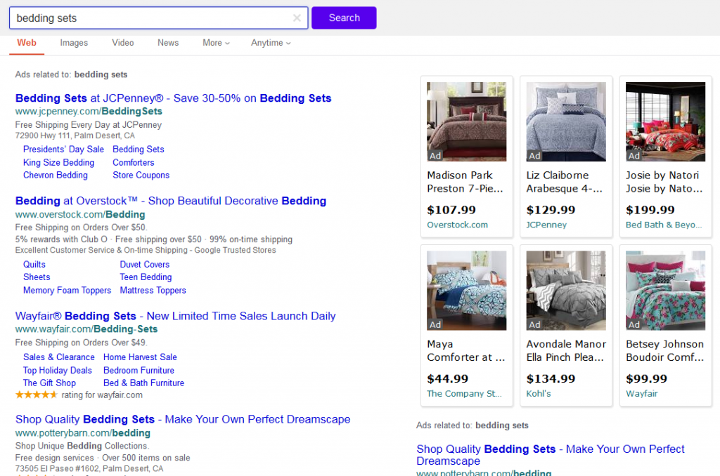This screenshot has height=476, width=720.
Task: Open the Duvet Covers link under Overstock
Action: tap(144, 265)
